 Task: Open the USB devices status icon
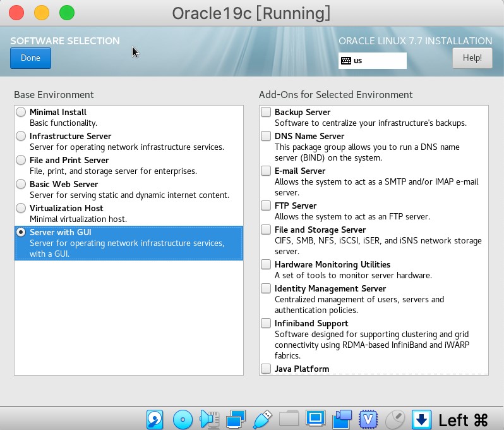pyautogui.click(x=263, y=419)
